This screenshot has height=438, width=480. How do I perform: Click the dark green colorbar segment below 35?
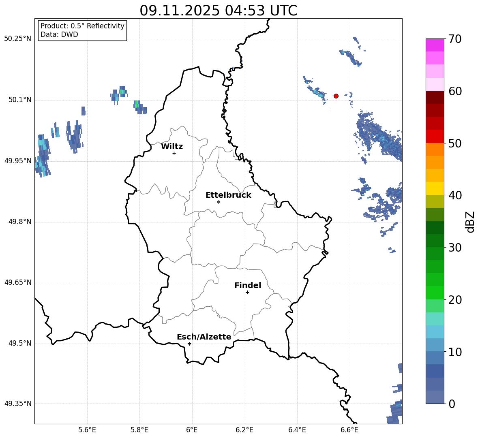tap(435, 228)
